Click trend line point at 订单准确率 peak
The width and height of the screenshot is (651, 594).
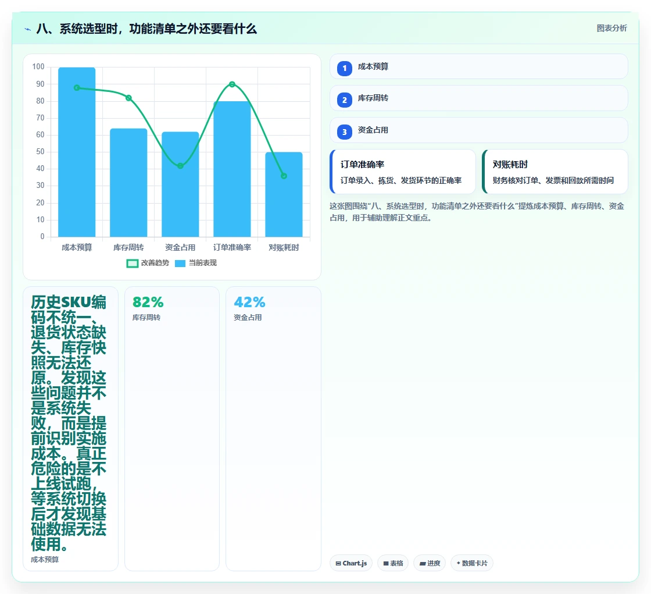pos(232,84)
